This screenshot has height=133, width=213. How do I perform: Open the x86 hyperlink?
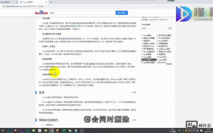tap(76, 79)
